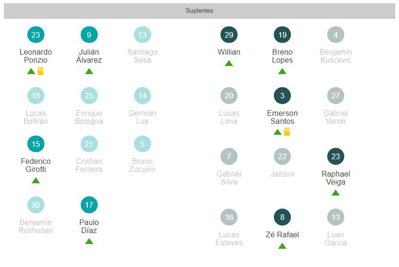399x267 pixels.
Task: Select Benjamín Kuscevic player name
Action: (336, 56)
